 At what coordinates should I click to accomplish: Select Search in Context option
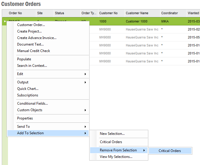32,66
